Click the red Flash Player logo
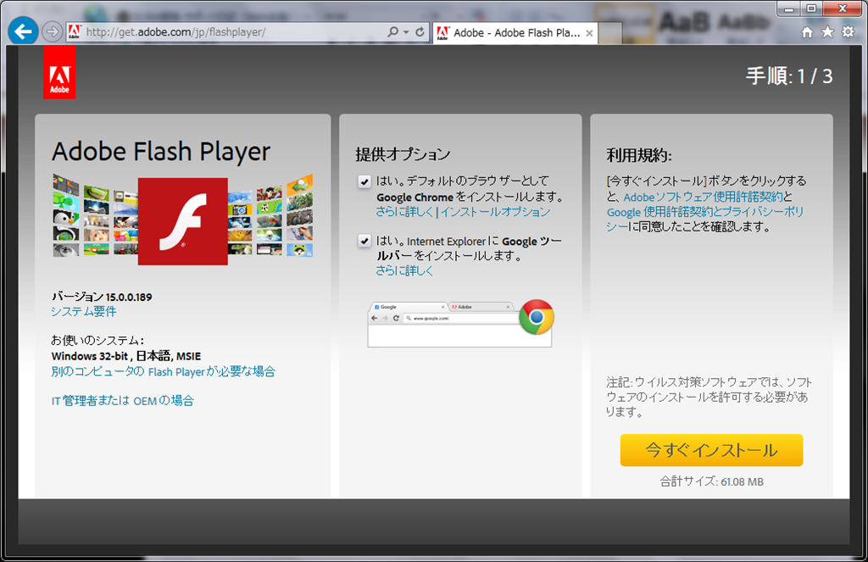The image size is (868, 562). [x=183, y=221]
